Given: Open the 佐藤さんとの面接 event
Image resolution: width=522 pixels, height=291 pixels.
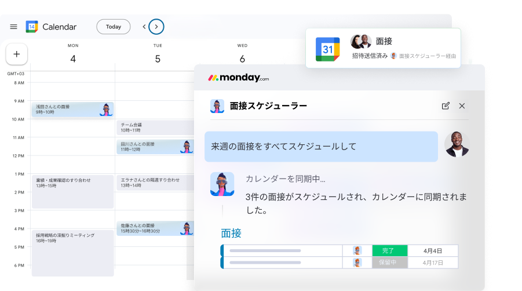Looking at the screenshot, I should [155, 228].
